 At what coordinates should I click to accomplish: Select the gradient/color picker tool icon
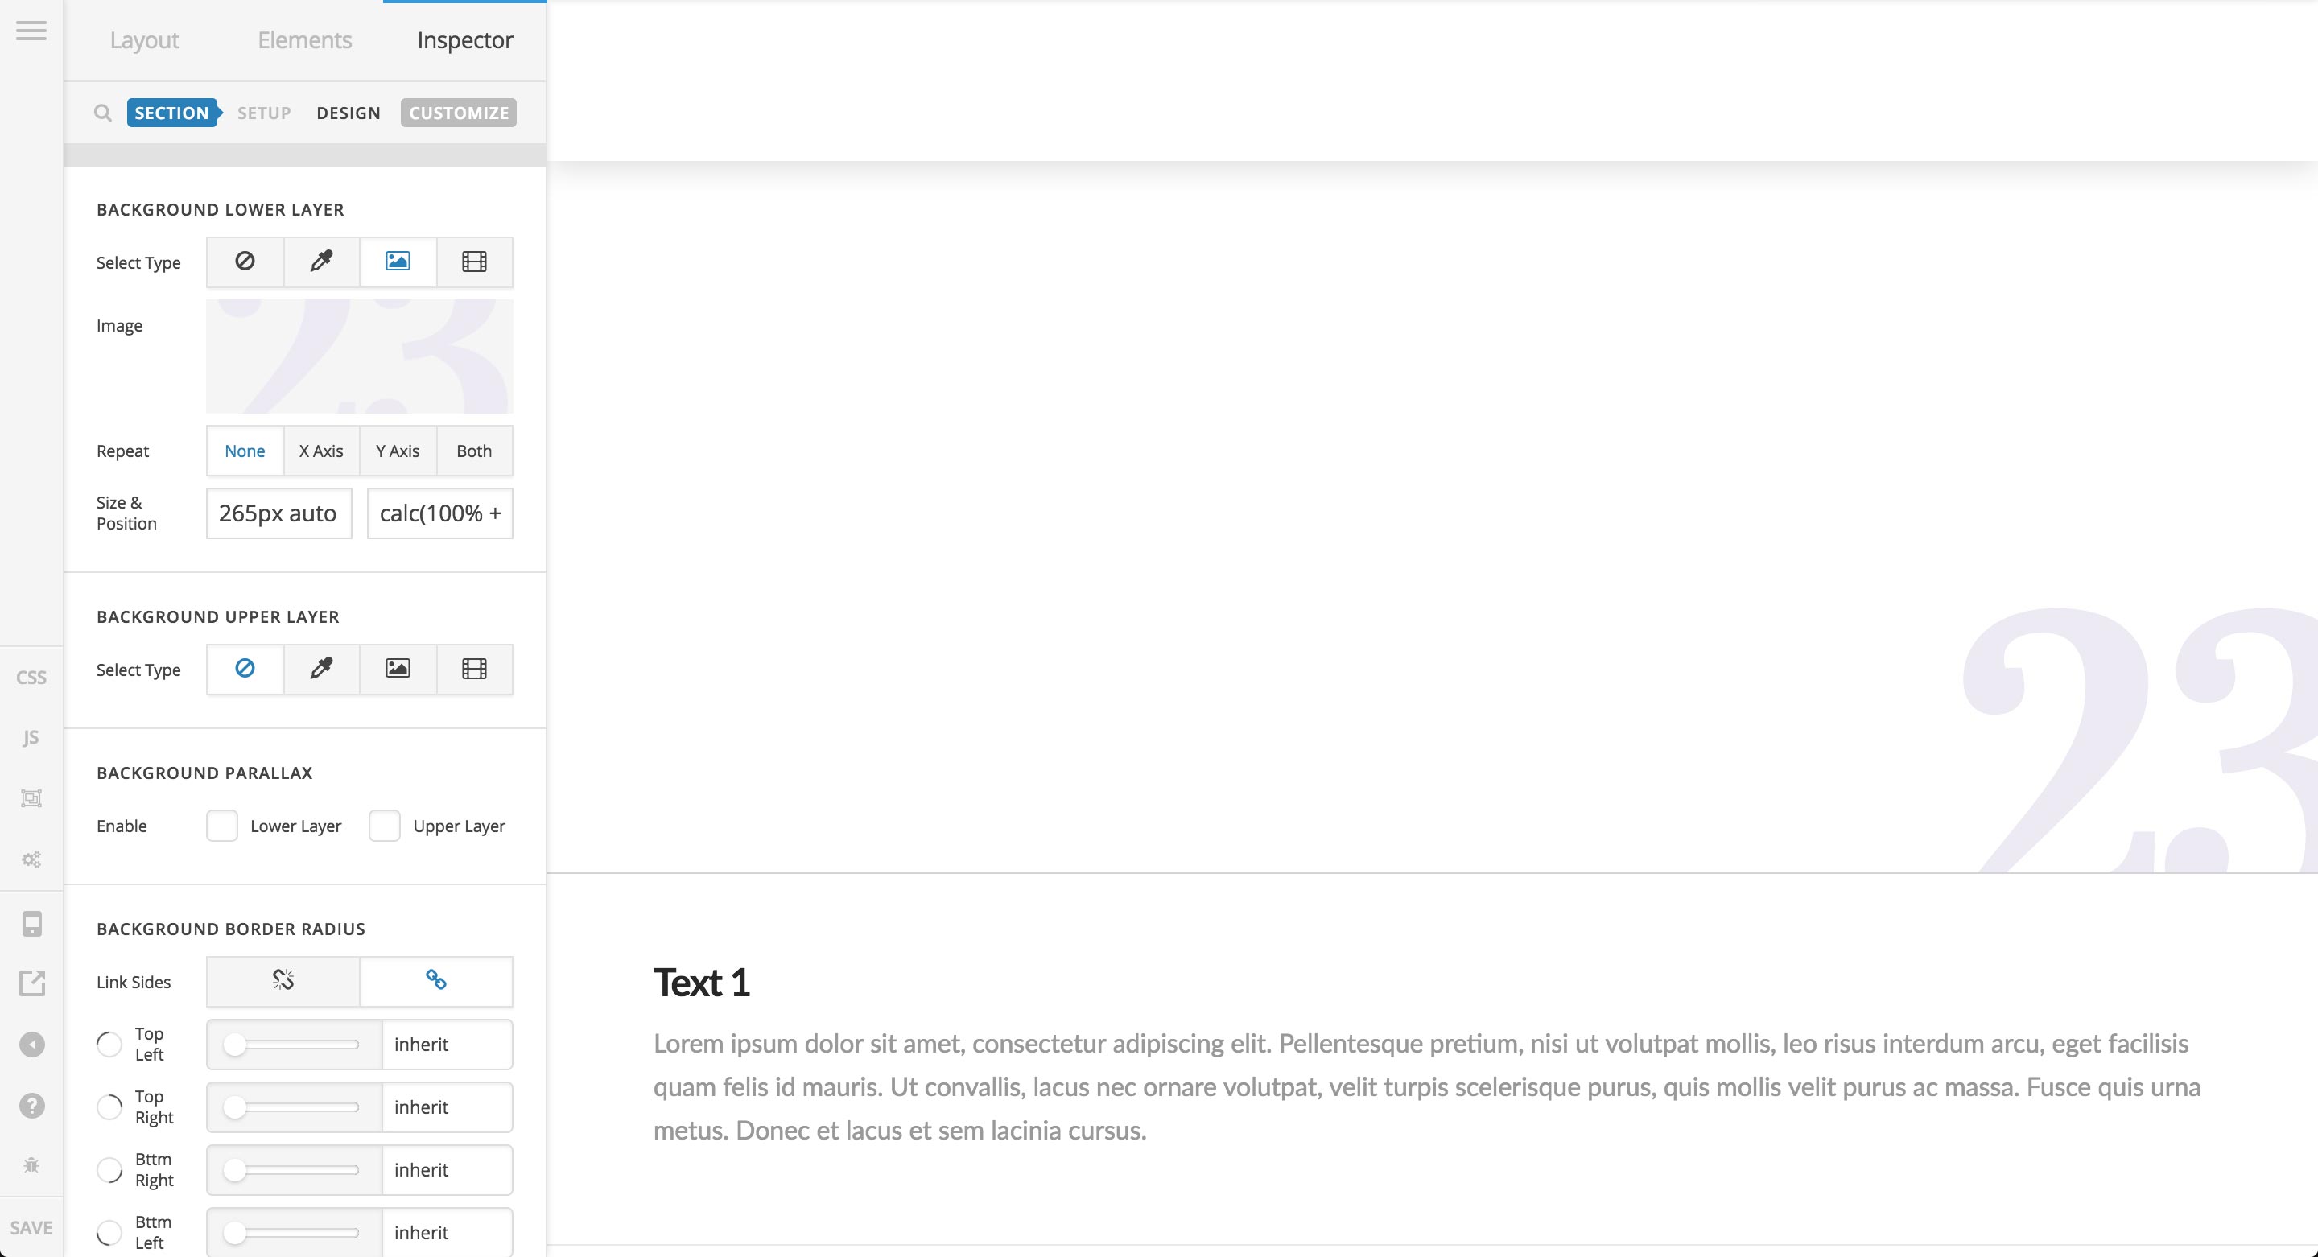[322, 262]
